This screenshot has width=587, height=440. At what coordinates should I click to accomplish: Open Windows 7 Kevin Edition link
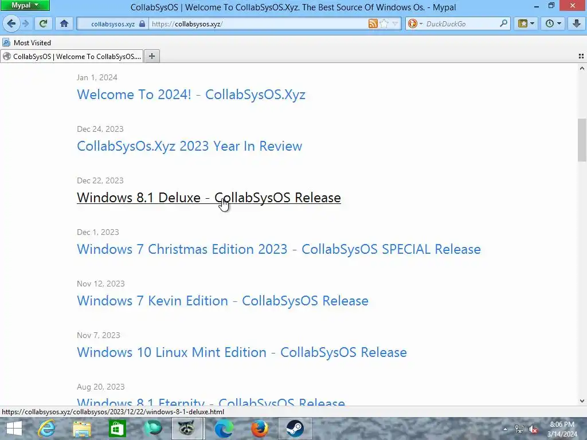[x=222, y=301]
